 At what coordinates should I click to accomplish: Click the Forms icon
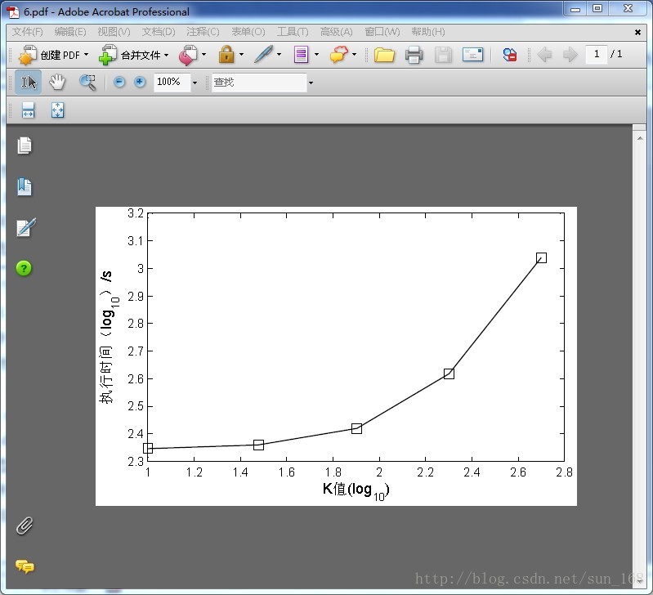coord(301,55)
